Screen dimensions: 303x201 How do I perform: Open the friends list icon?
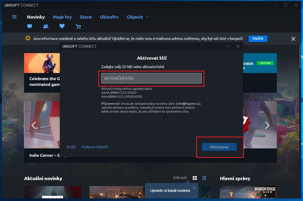(x=46, y=26)
